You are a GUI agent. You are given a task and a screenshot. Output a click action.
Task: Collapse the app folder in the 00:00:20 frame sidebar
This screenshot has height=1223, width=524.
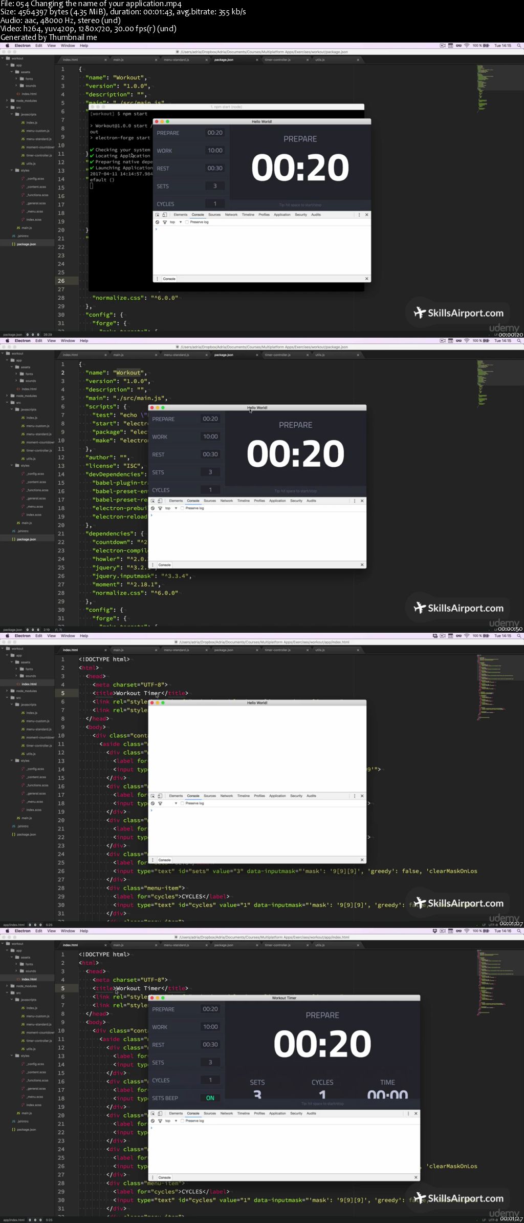7,65
